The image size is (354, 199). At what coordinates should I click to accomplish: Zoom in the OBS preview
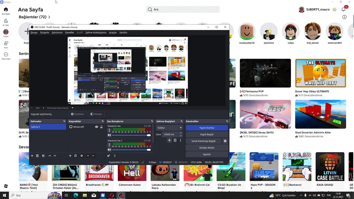click(43, 108)
